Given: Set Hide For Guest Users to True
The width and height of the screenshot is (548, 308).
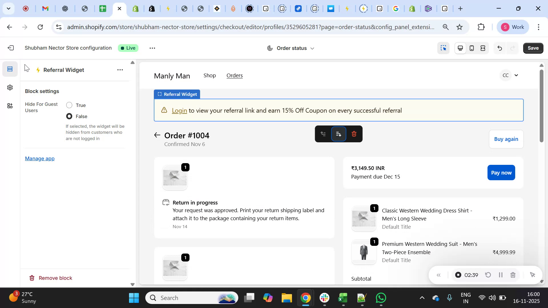Looking at the screenshot, I should (69, 105).
